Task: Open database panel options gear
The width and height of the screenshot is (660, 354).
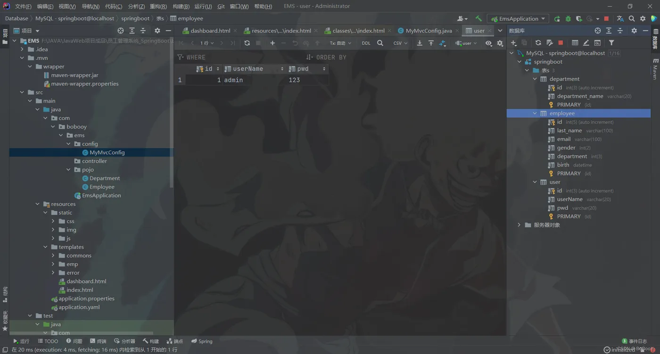Action: 634,31
